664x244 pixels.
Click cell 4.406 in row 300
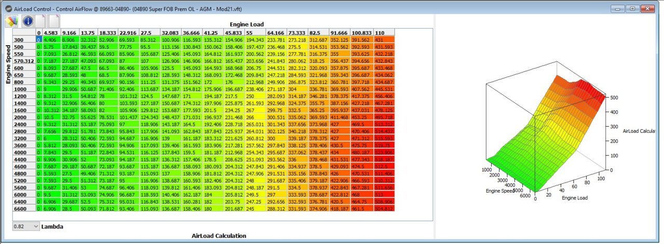point(51,39)
